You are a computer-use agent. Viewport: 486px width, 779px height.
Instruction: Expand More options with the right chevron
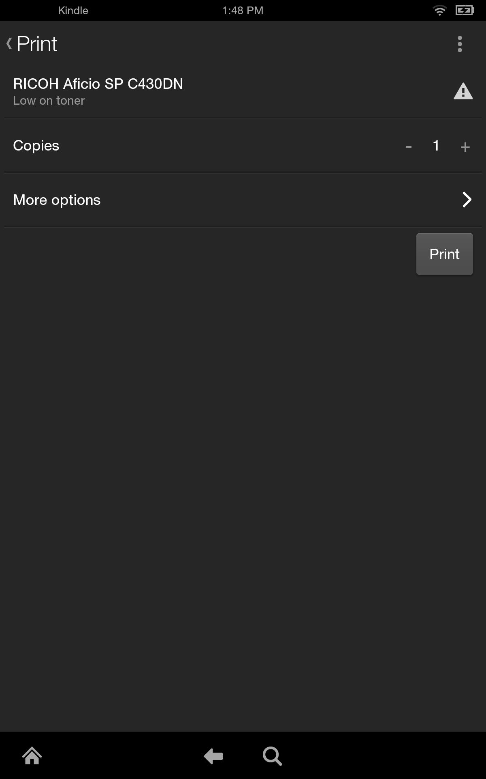click(x=467, y=200)
